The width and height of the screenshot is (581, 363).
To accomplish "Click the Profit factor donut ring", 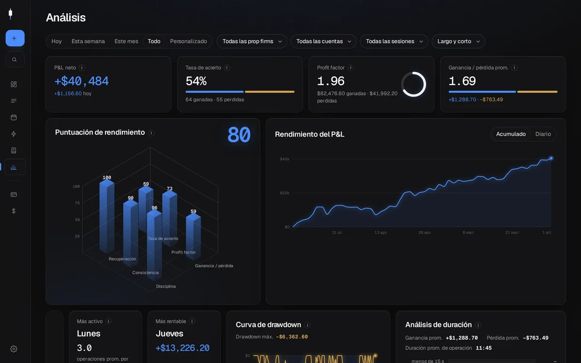I will pyautogui.click(x=413, y=84).
